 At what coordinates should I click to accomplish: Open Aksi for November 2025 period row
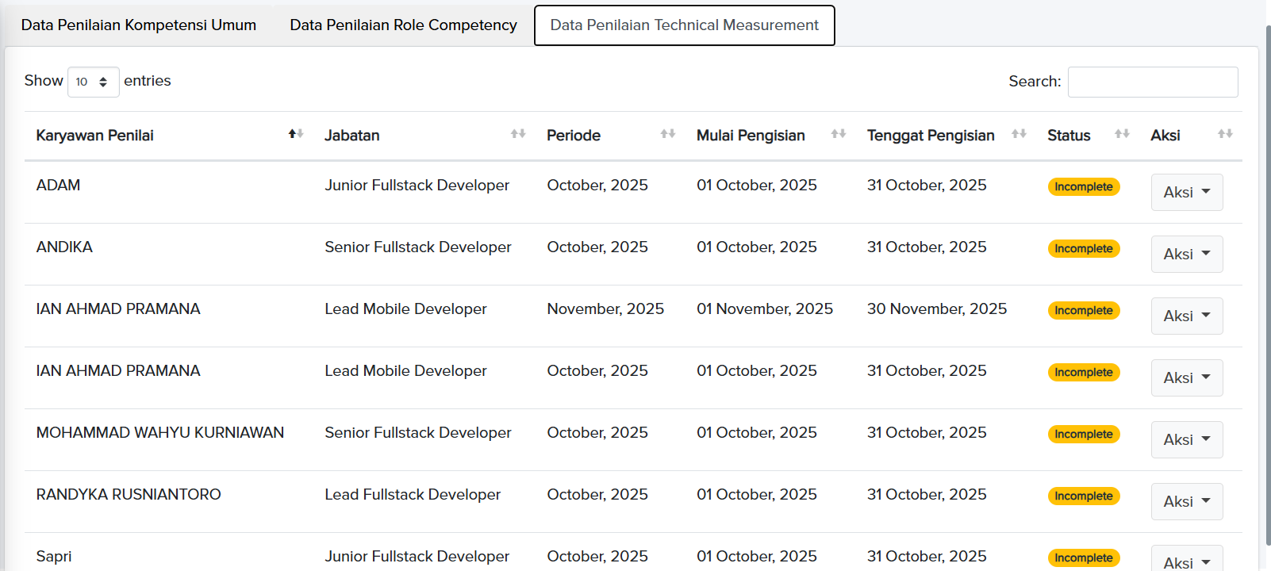coord(1186,316)
